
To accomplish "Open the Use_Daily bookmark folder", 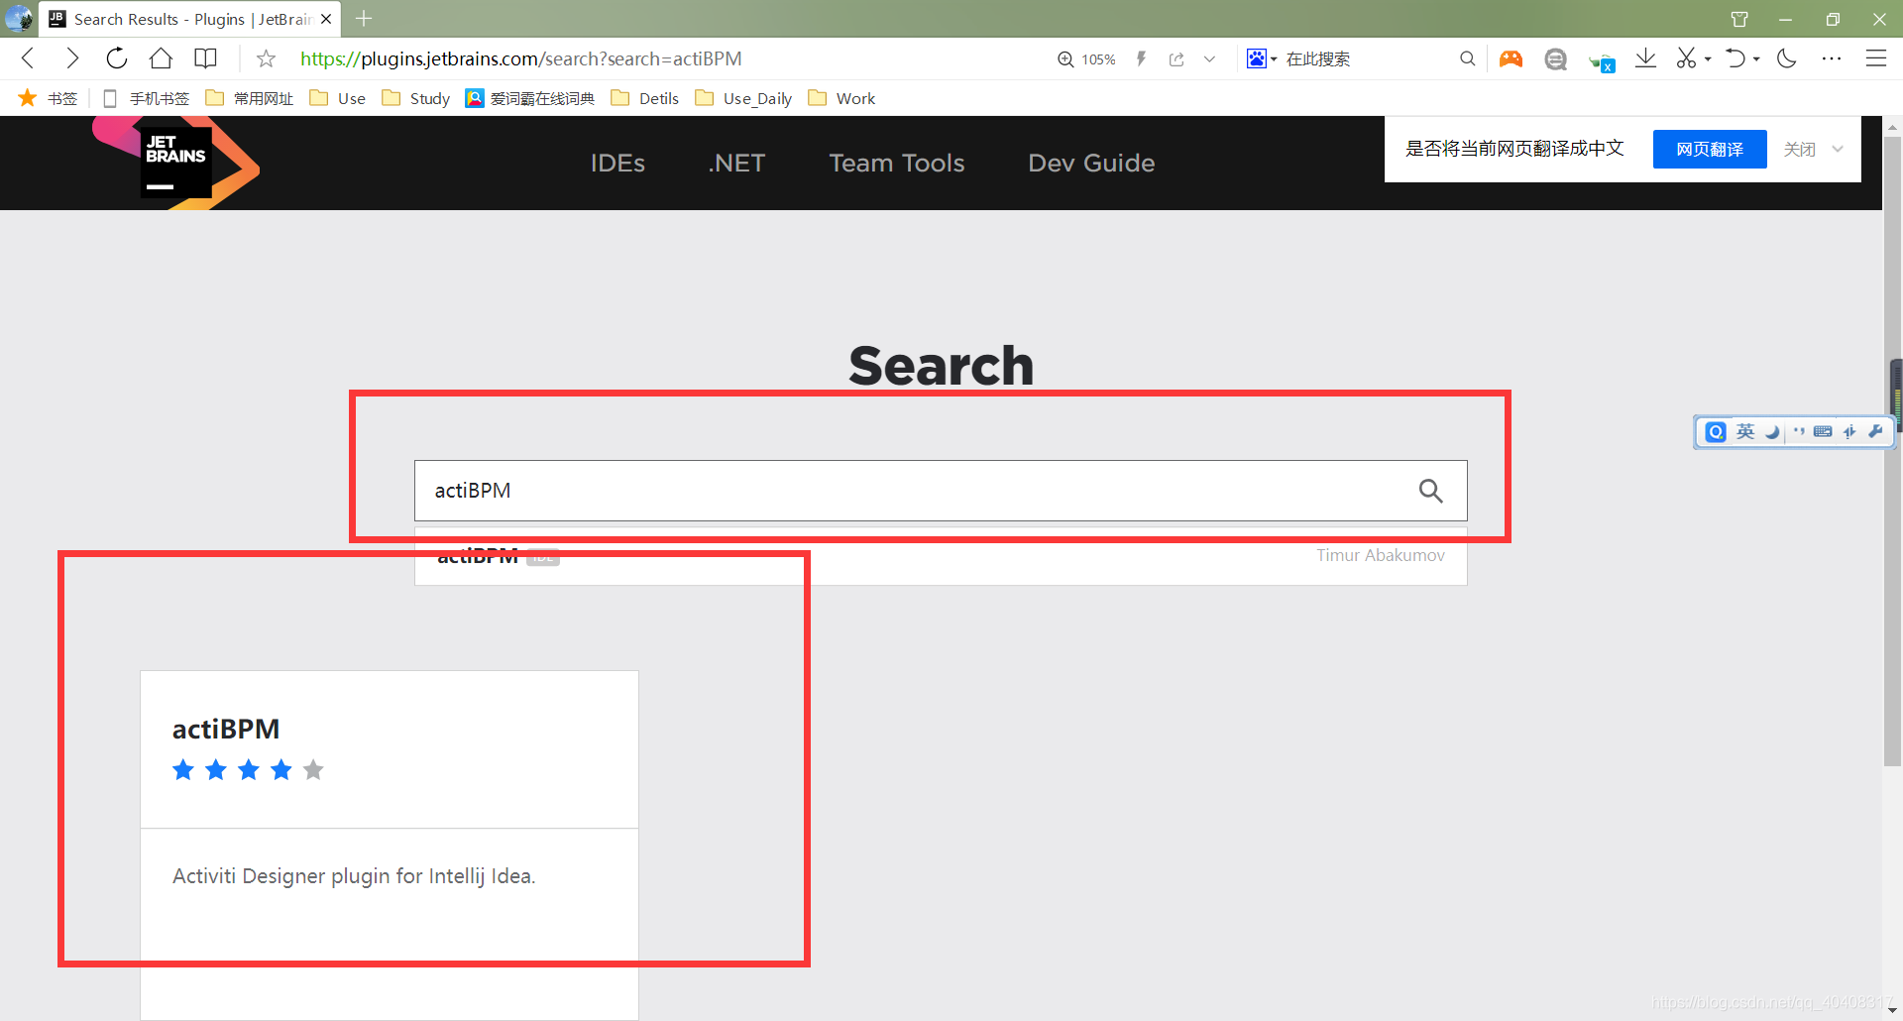I will pos(743,98).
